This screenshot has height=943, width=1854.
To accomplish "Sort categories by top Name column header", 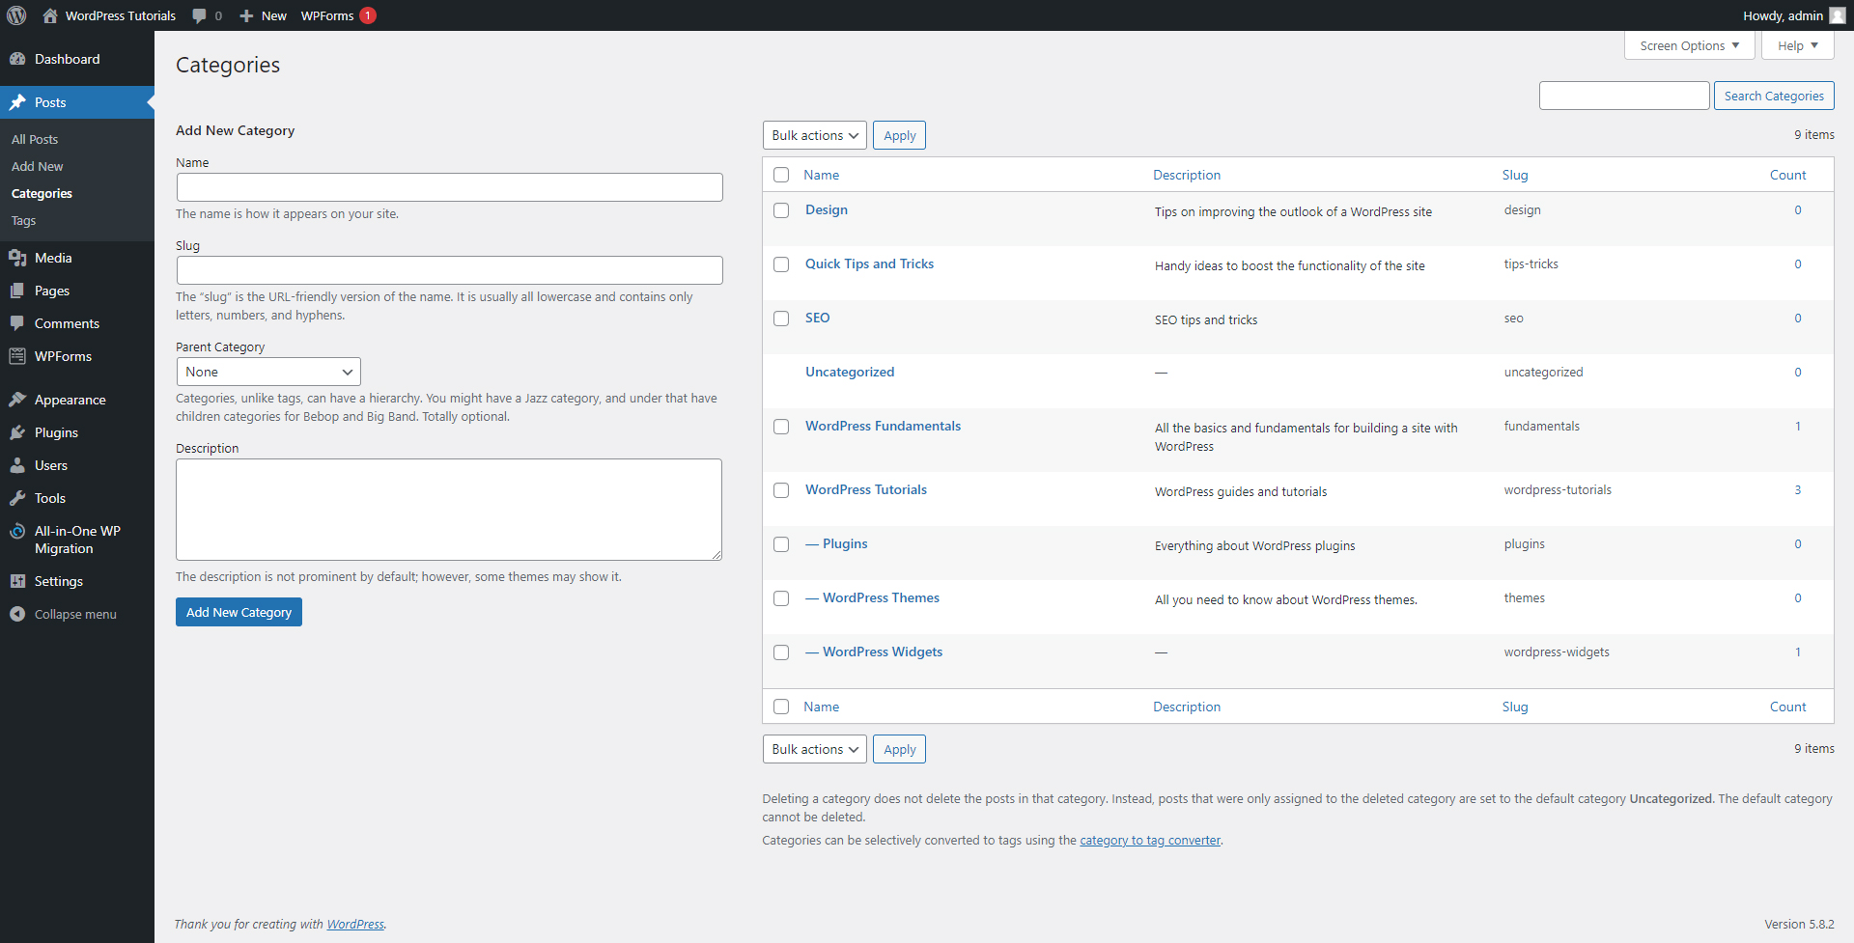I will 821,175.
